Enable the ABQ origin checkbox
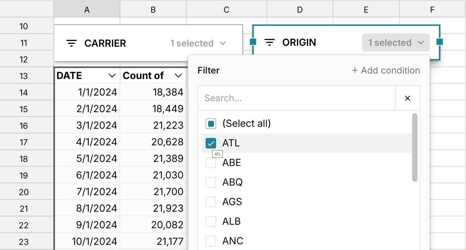Image resolution: width=466 pixels, height=250 pixels. 211,182
